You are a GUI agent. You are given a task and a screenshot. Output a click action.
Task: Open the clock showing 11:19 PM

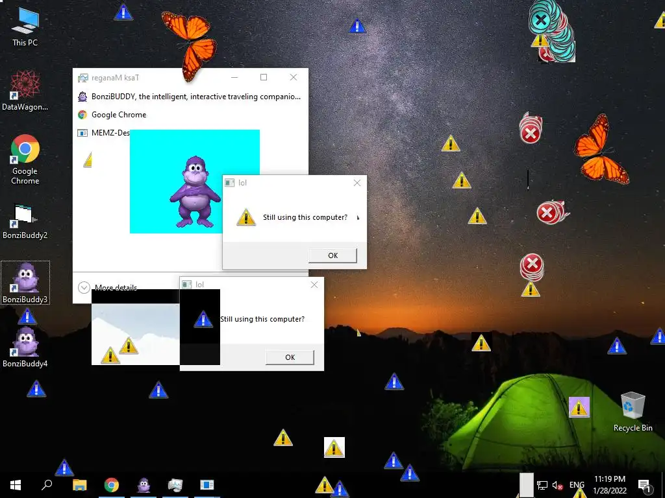pos(609,485)
